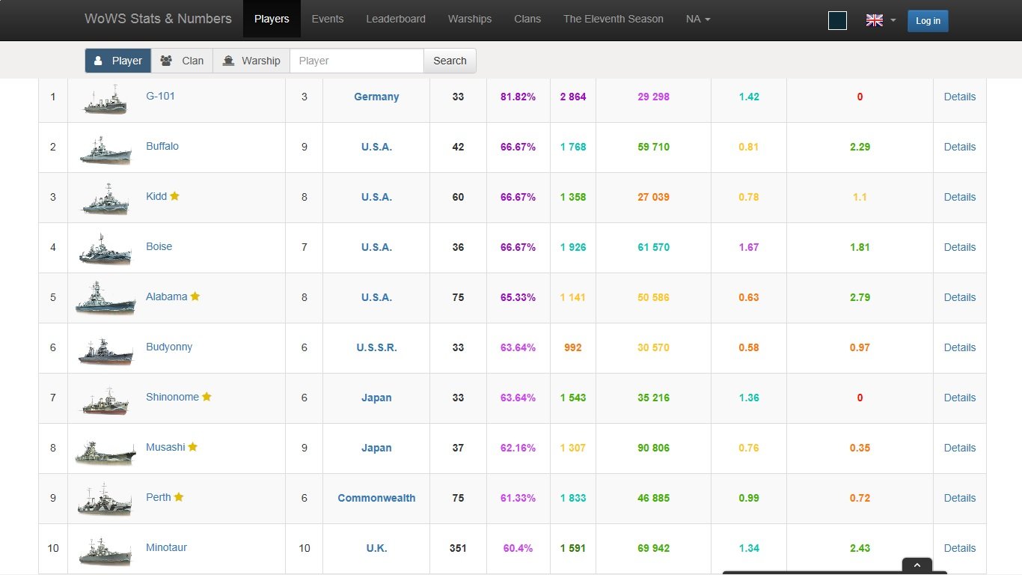Expand the NA region dropdown
The image size is (1022, 575).
(x=698, y=19)
